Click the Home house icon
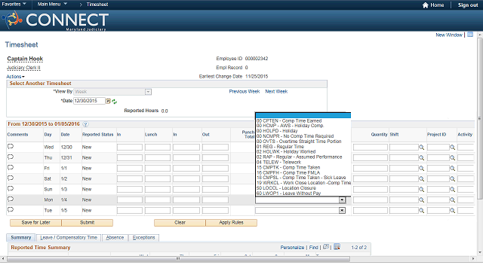 [426, 5]
